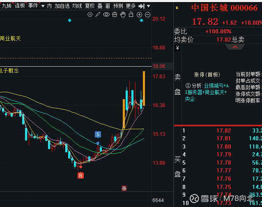Click the volume axis value 6644
The width and height of the screenshot is (262, 207).
[158, 200]
